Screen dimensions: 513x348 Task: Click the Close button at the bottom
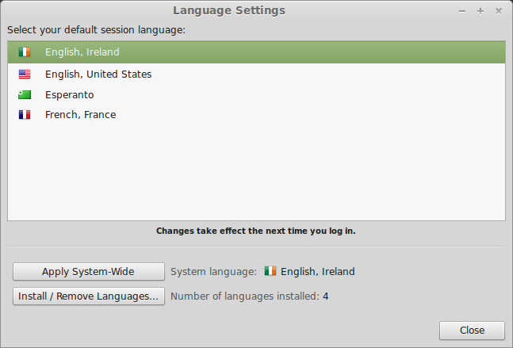point(472,330)
